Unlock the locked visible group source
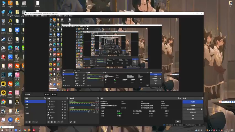The height and width of the screenshot is (132, 235). pos(65,109)
